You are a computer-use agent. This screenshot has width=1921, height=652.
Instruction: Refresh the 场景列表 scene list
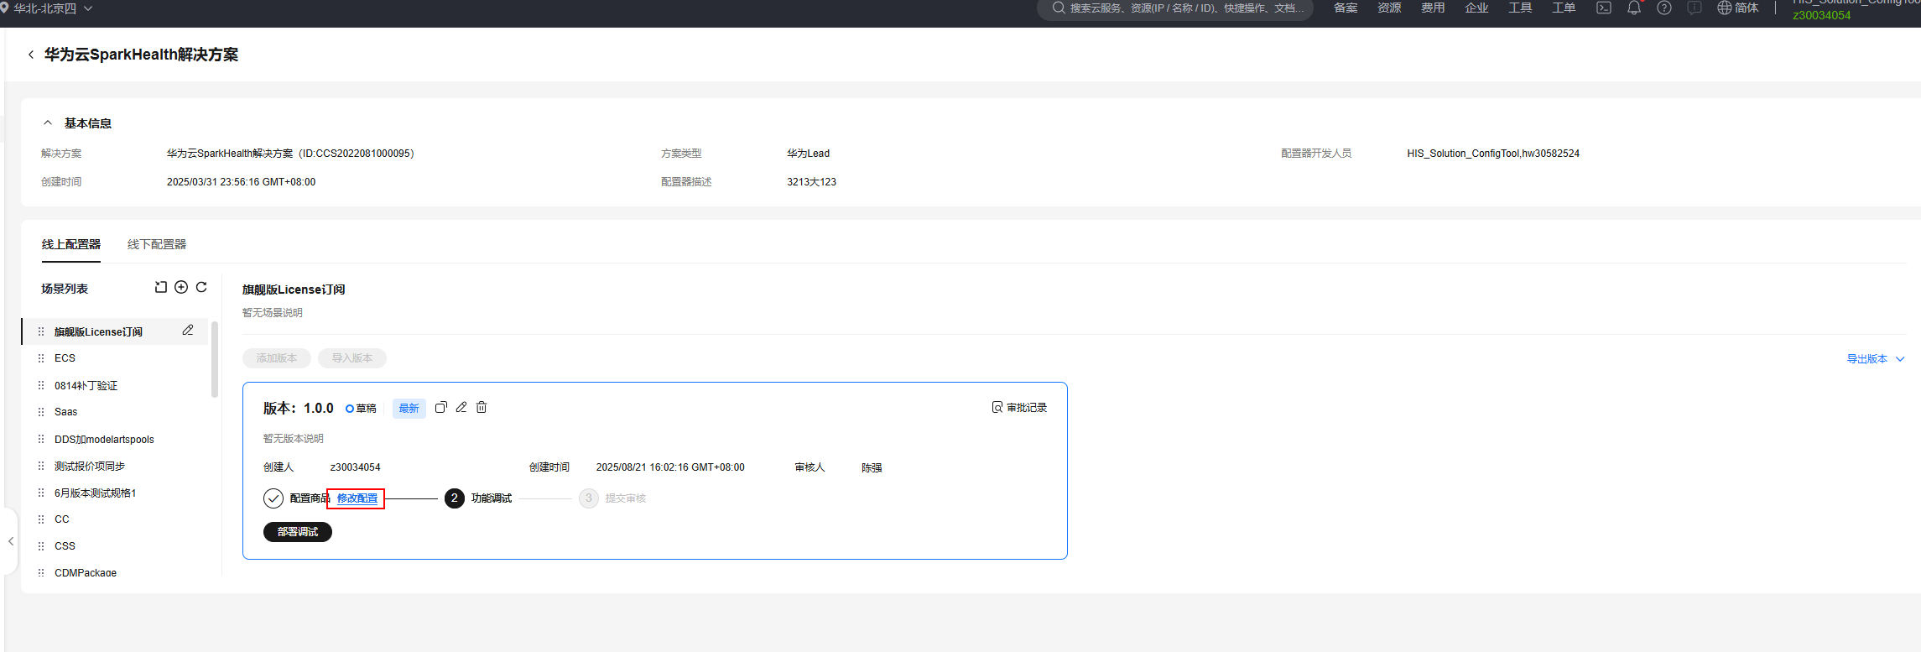[x=201, y=287]
